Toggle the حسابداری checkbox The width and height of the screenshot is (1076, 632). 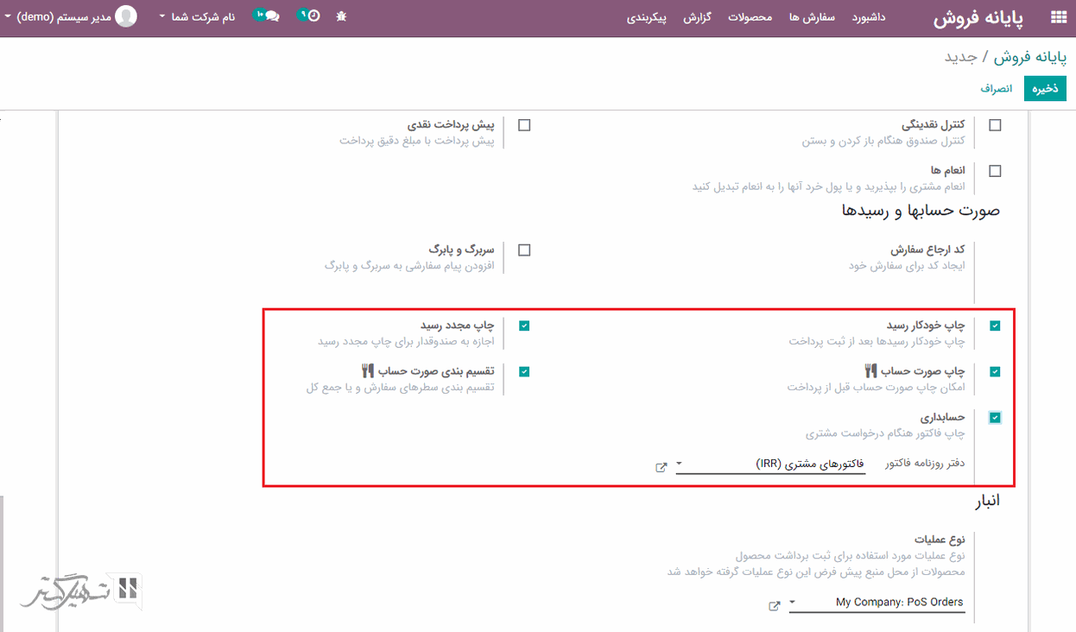tap(995, 418)
